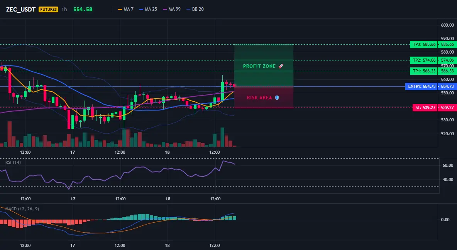Click the RISK AREA text
The image size is (457, 250).
click(259, 98)
